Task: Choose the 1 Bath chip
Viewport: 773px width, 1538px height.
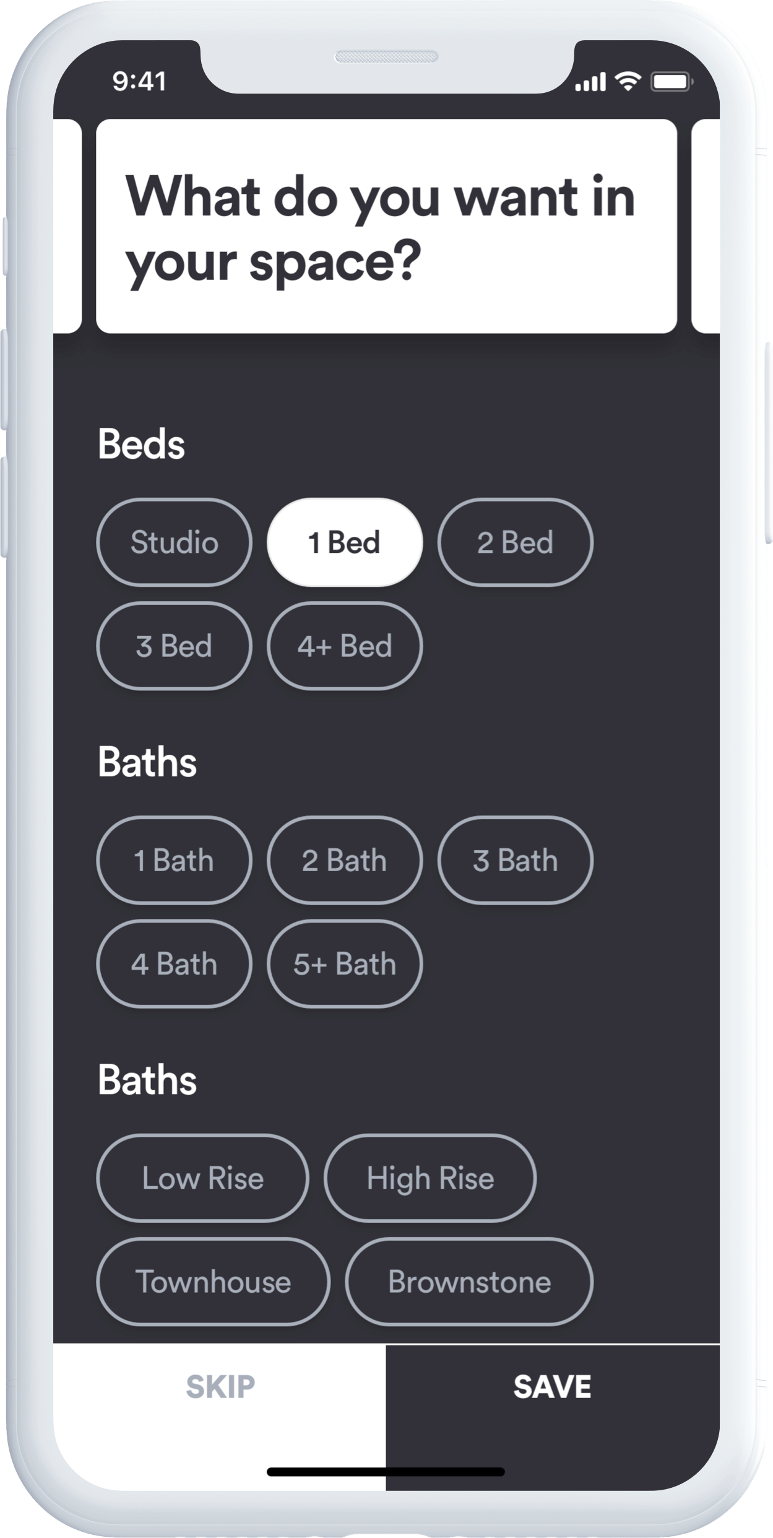Action: [174, 861]
